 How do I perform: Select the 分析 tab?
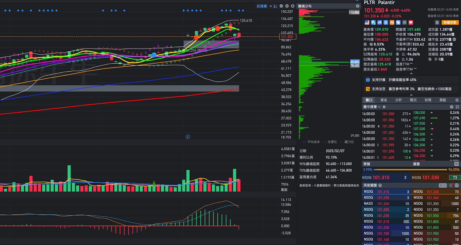pyautogui.click(x=398, y=100)
